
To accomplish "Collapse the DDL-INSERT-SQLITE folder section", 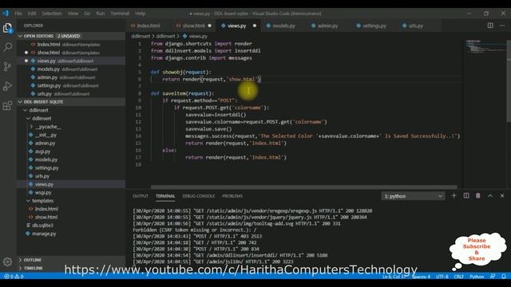I will click(x=71, y=102).
